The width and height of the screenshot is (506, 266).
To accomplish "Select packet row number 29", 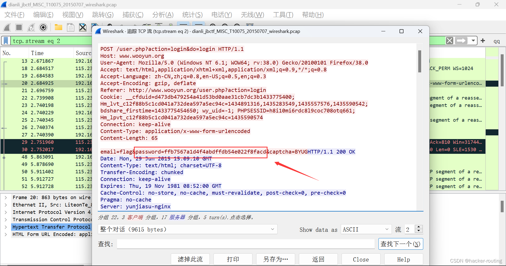I will click(x=46, y=142).
